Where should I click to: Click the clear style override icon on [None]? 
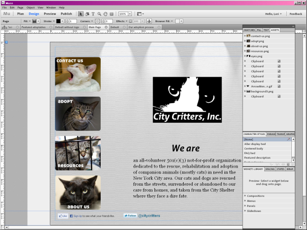click(x=288, y=139)
